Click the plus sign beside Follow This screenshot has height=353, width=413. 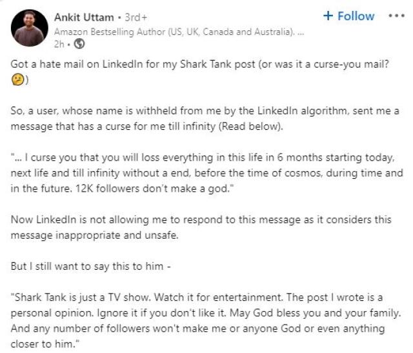coord(328,16)
